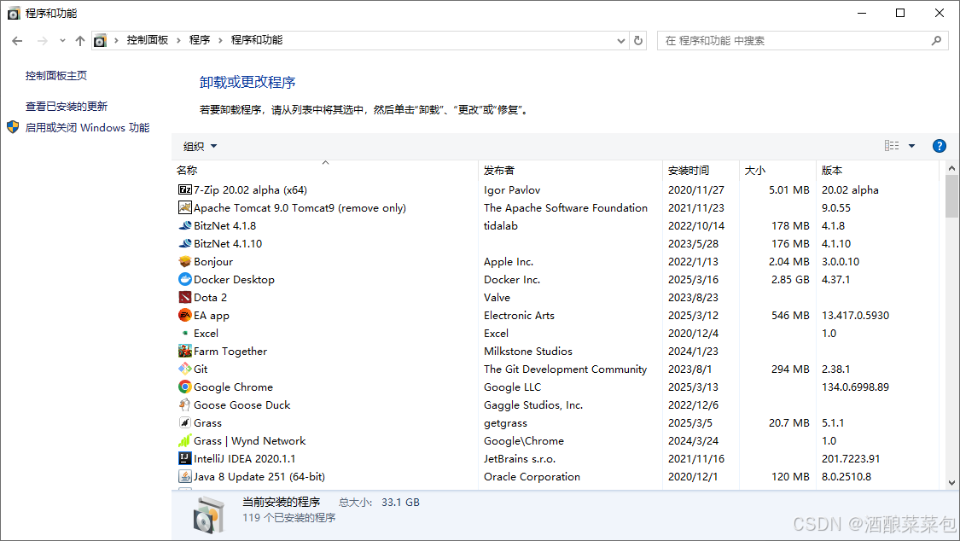Viewport: 960px width, 541px height.
Task: Click the Grass Wynd Network icon
Action: (x=185, y=440)
